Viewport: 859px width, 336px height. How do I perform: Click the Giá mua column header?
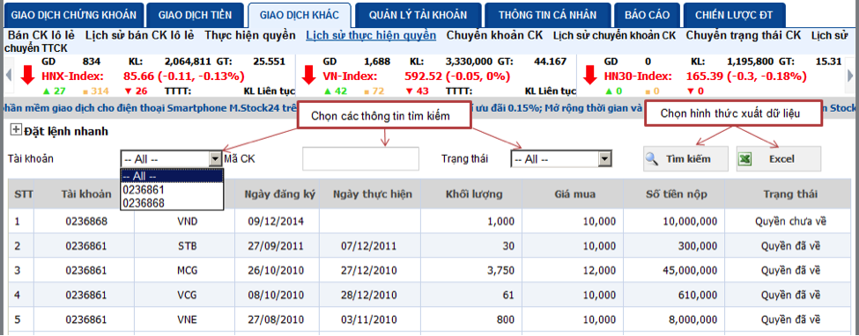574,194
